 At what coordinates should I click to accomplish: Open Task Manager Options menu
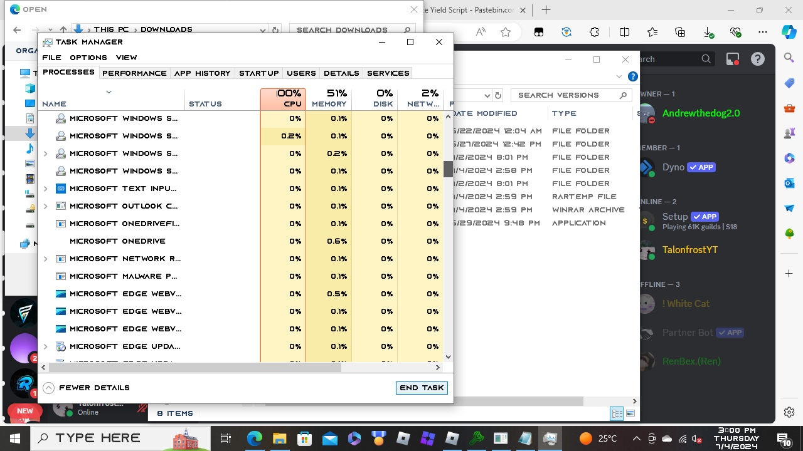tap(88, 58)
